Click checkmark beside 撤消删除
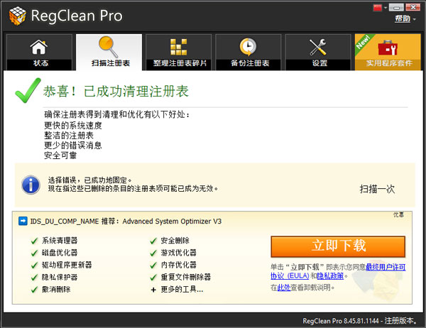Viewport: 426px width, 328px height. click(34, 290)
